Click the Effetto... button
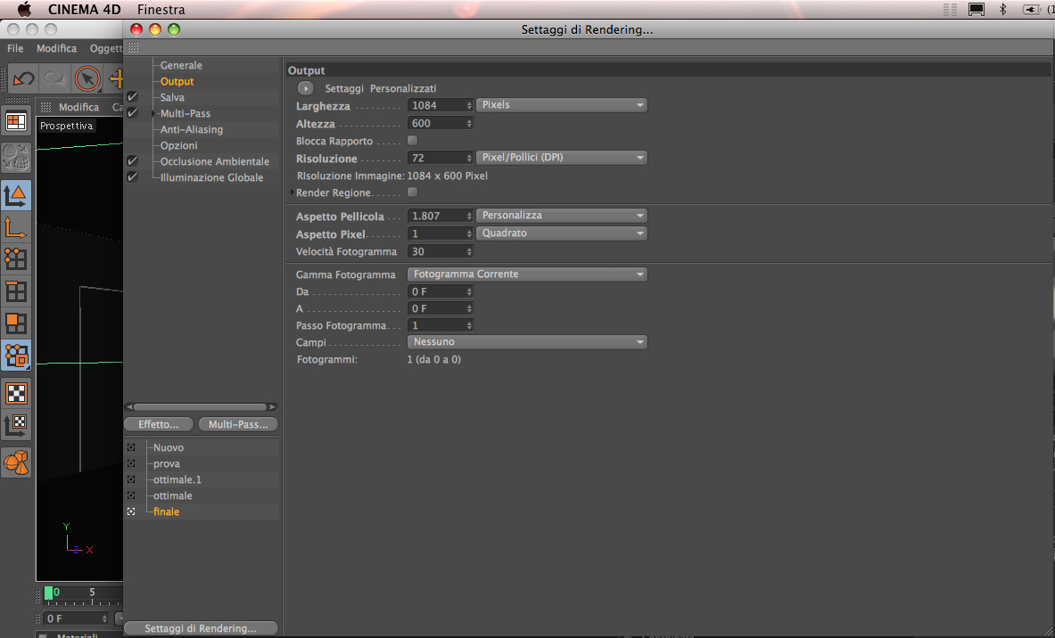This screenshot has height=638, width=1055. click(159, 424)
